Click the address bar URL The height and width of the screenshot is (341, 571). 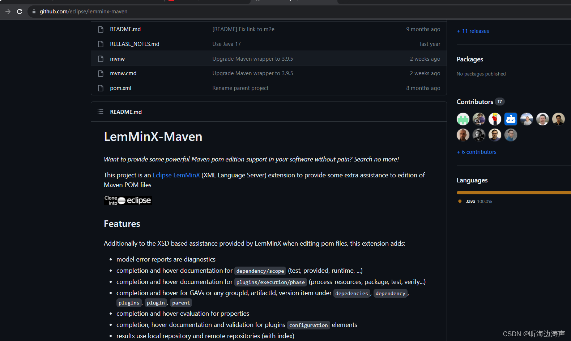84,12
